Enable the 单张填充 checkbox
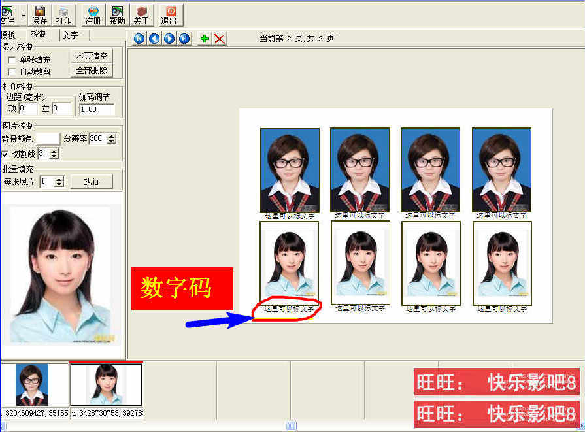Viewport: 585px width, 432px height. click(x=12, y=60)
